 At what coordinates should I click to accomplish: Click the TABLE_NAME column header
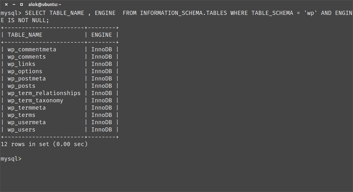point(25,35)
